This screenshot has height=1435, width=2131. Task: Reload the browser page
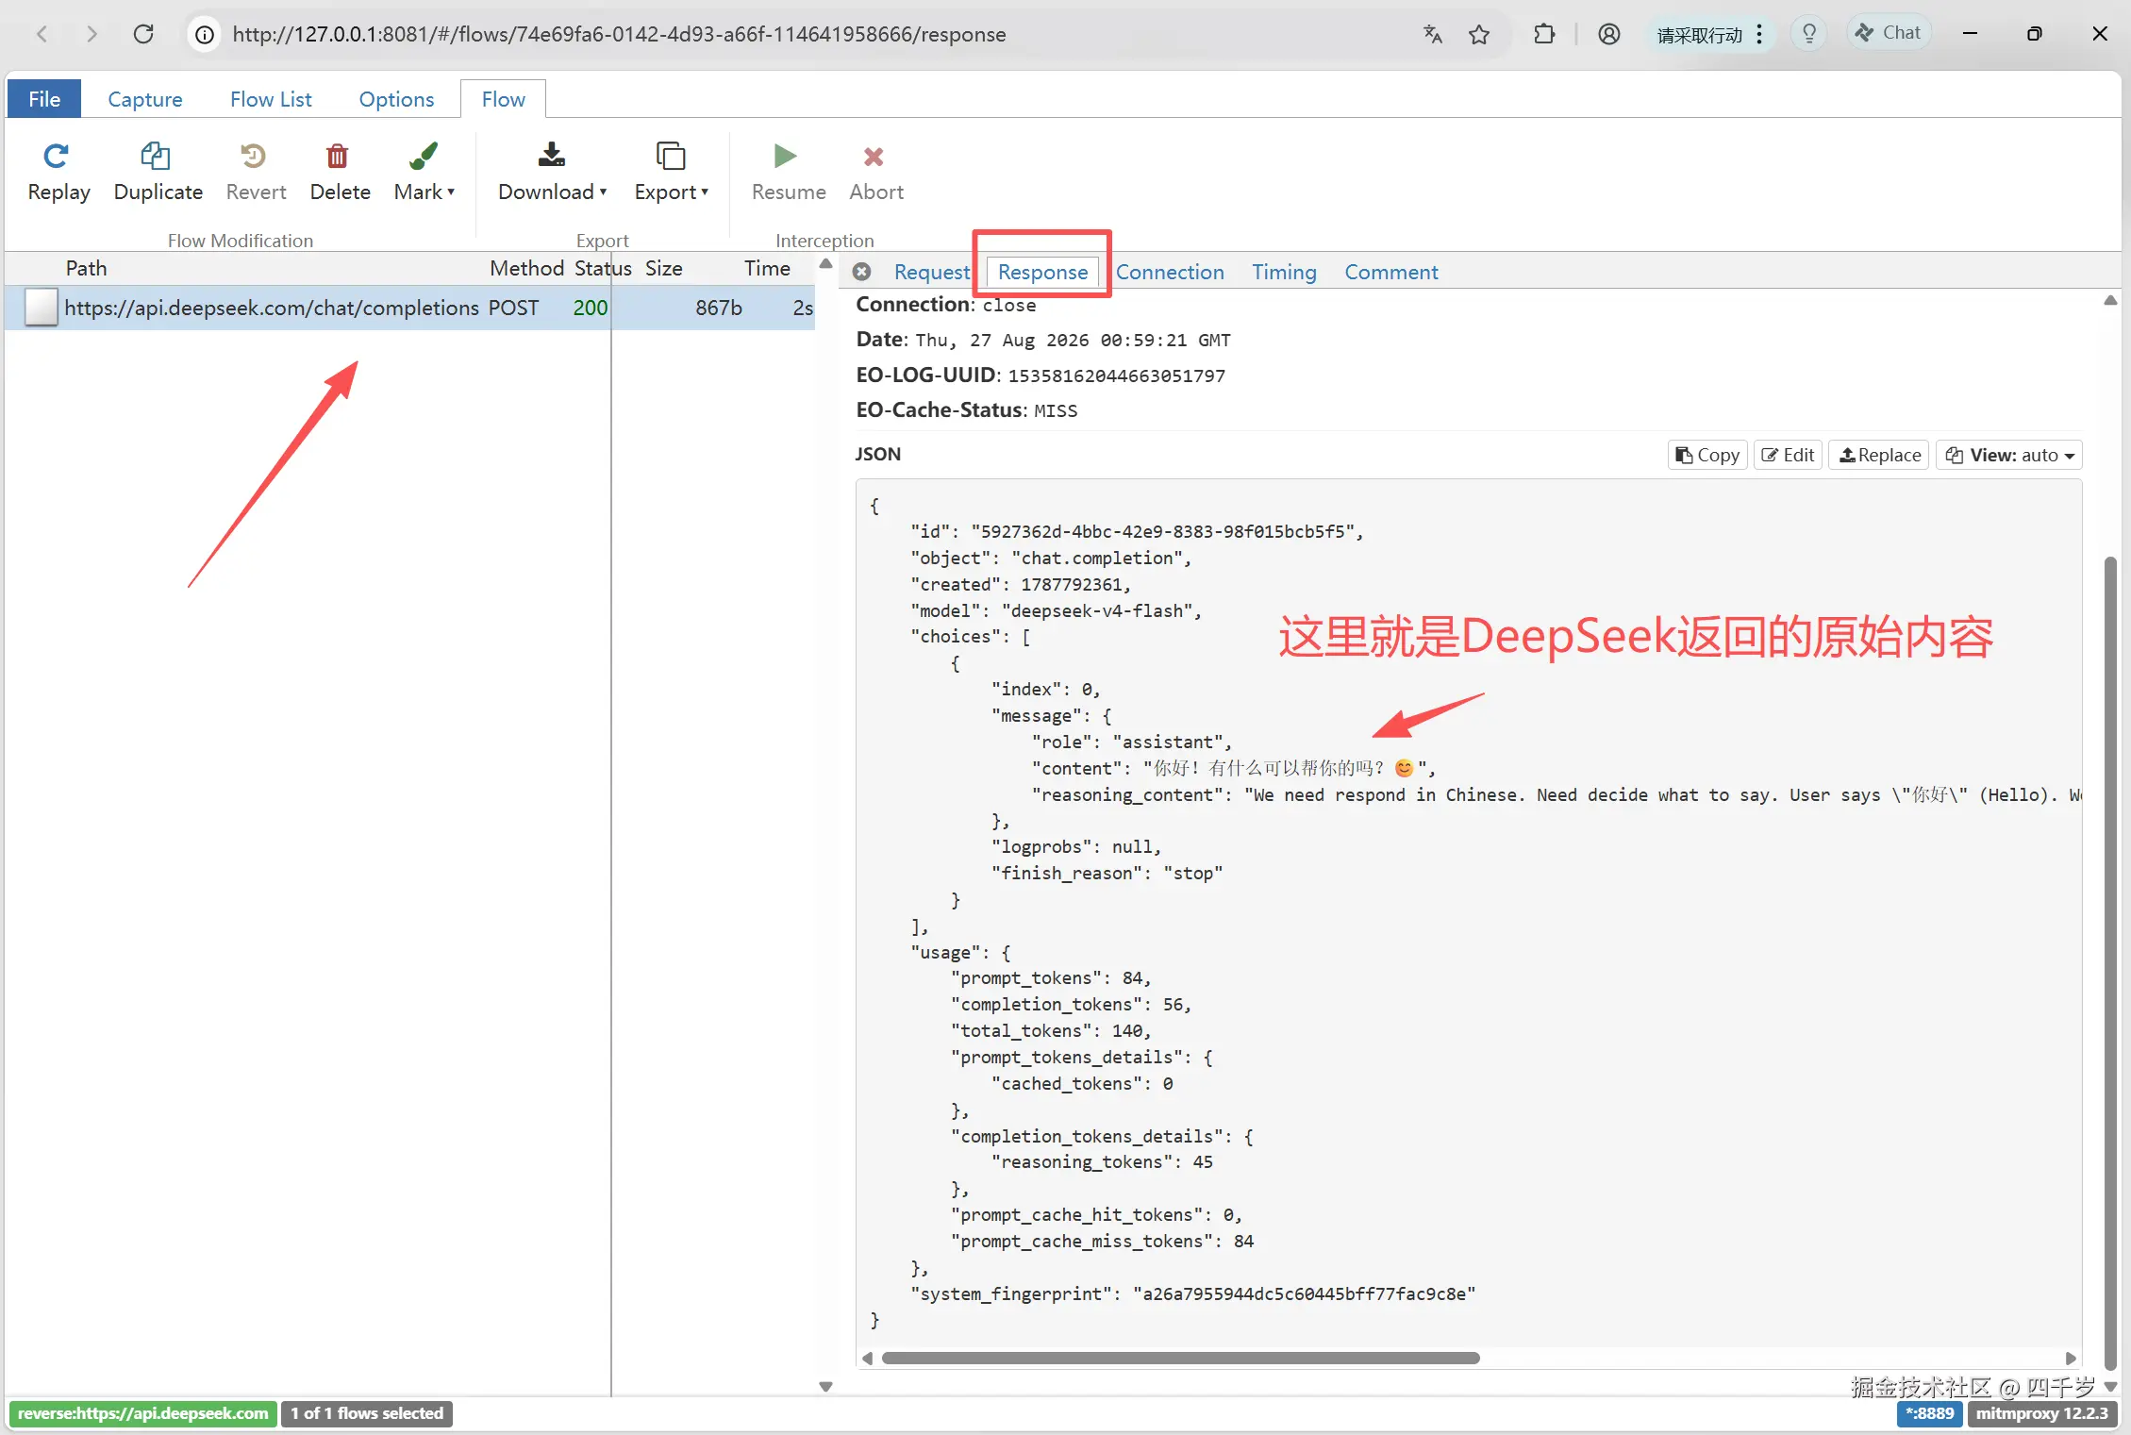[143, 34]
